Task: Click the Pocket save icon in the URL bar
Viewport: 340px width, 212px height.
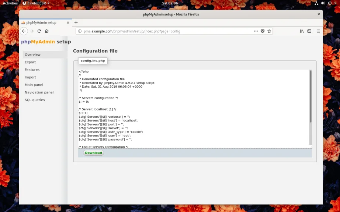Action: click(263, 31)
